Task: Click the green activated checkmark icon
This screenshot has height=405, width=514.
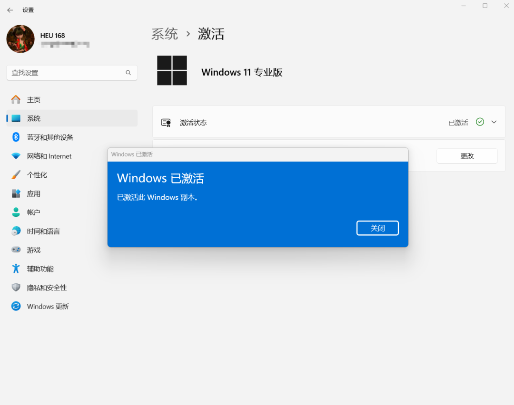Action: click(480, 122)
